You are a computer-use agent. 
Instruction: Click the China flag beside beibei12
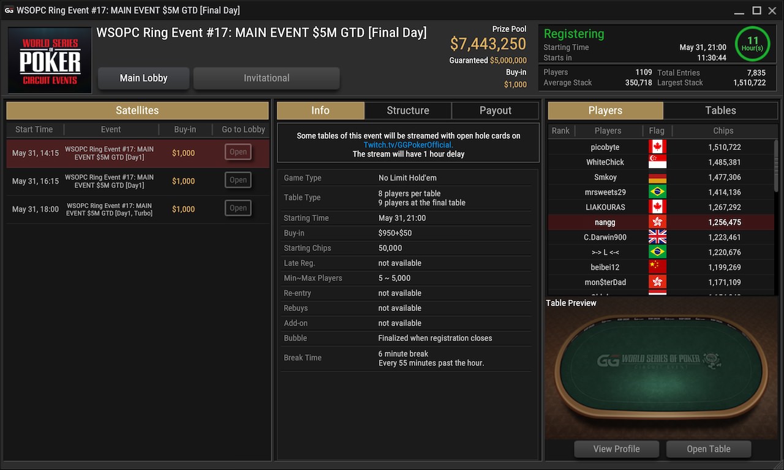click(657, 267)
